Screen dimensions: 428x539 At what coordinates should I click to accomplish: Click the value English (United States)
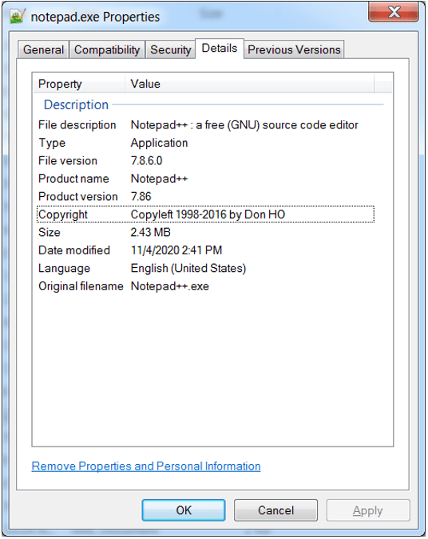[188, 268]
